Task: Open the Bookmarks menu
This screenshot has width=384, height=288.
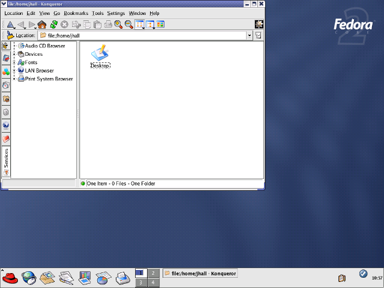Action: click(x=76, y=13)
